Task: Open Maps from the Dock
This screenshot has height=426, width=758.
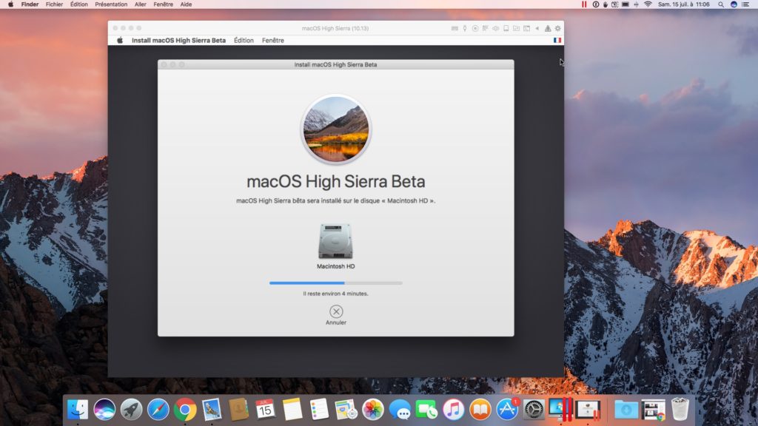Action: 346,410
